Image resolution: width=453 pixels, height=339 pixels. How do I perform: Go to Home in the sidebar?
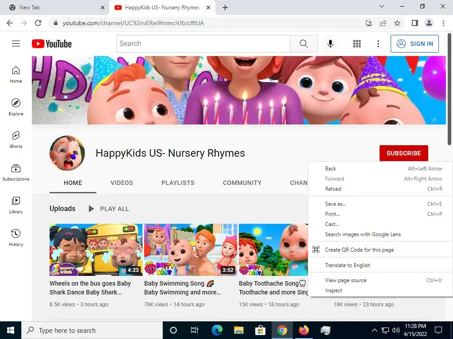[16, 74]
